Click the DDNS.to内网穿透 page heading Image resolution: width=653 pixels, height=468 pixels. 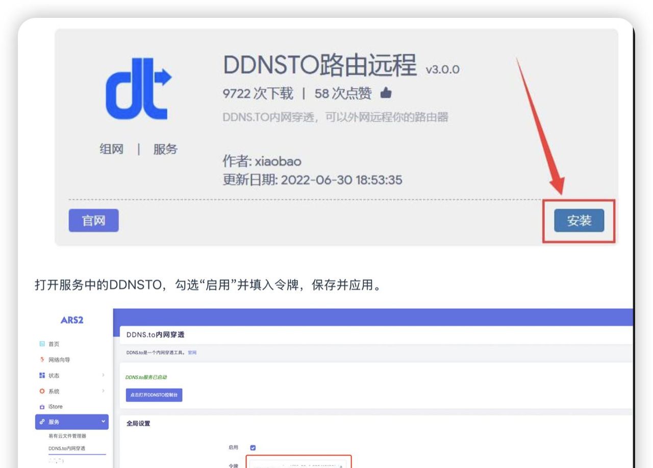[x=155, y=335]
